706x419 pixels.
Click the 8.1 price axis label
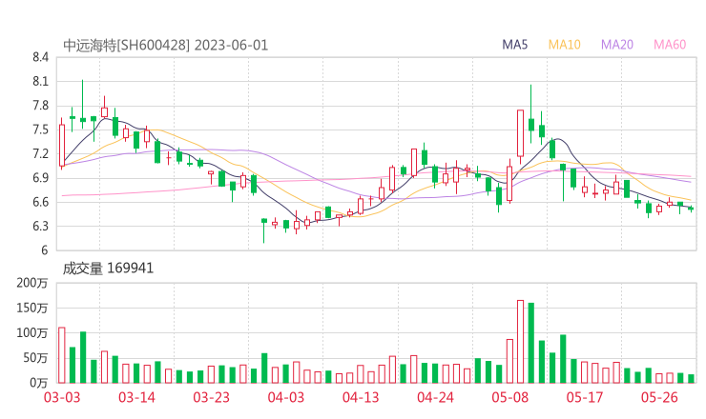tap(40, 81)
